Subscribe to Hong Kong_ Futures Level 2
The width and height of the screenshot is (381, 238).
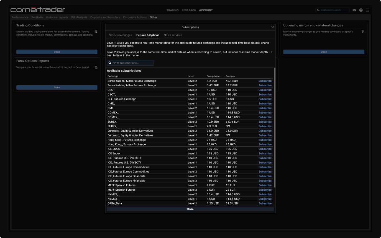point(265,140)
